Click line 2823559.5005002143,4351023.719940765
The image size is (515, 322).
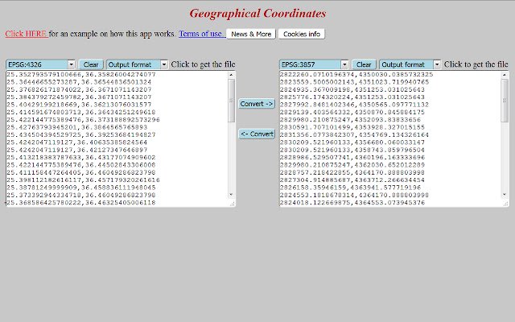click(354, 82)
